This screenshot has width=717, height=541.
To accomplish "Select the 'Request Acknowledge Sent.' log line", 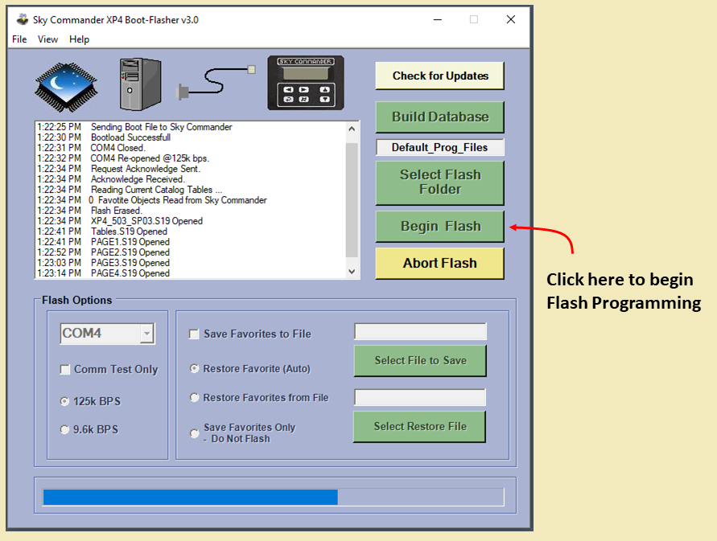I will pyautogui.click(x=146, y=169).
